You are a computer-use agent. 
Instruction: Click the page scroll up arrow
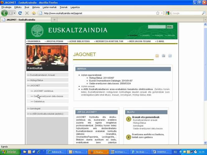click(x=205, y=24)
